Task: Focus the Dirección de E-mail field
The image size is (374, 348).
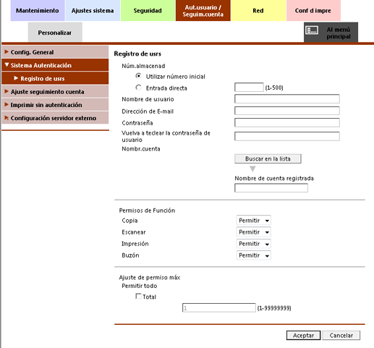Action: pyautogui.click(x=287, y=111)
